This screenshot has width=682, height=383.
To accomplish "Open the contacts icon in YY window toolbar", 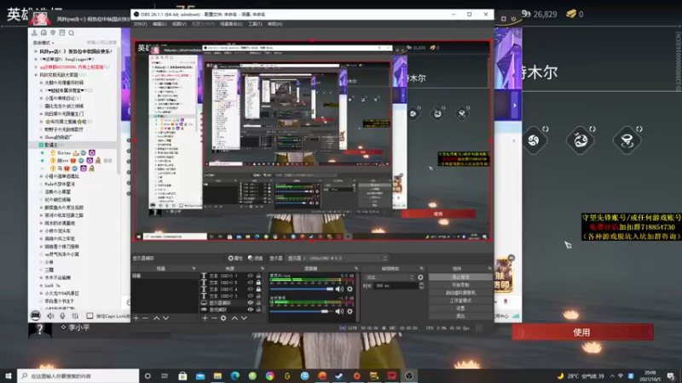I will [34, 32].
